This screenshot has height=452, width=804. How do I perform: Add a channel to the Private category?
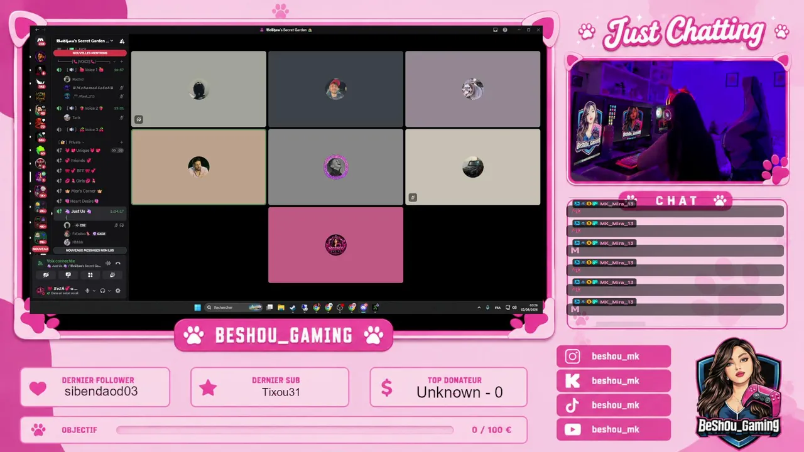122,143
